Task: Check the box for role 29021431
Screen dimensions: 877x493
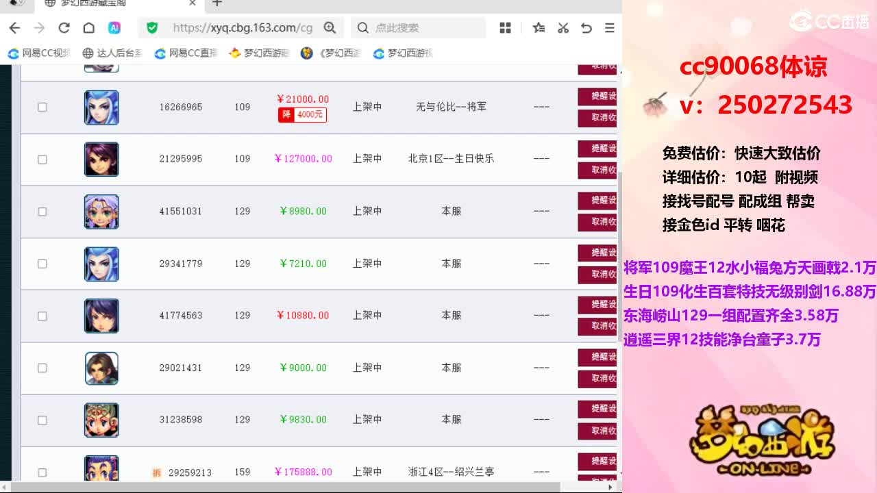Action: point(42,368)
